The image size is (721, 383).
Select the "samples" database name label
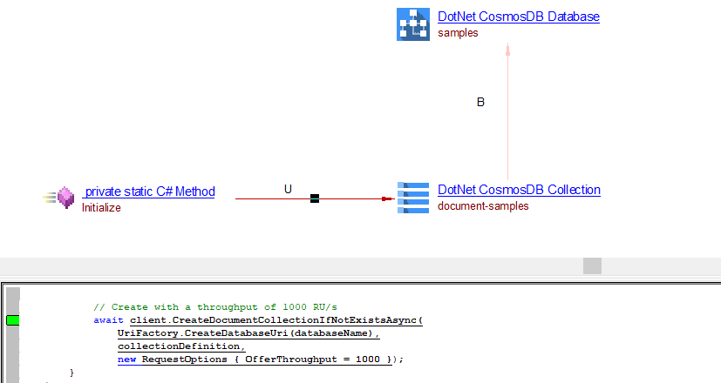pyautogui.click(x=458, y=32)
